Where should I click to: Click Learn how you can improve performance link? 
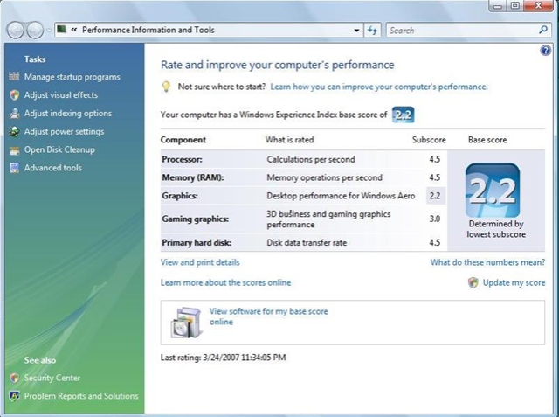379,87
